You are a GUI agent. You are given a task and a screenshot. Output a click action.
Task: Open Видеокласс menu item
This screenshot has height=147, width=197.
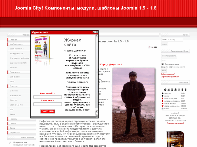tap(19, 72)
